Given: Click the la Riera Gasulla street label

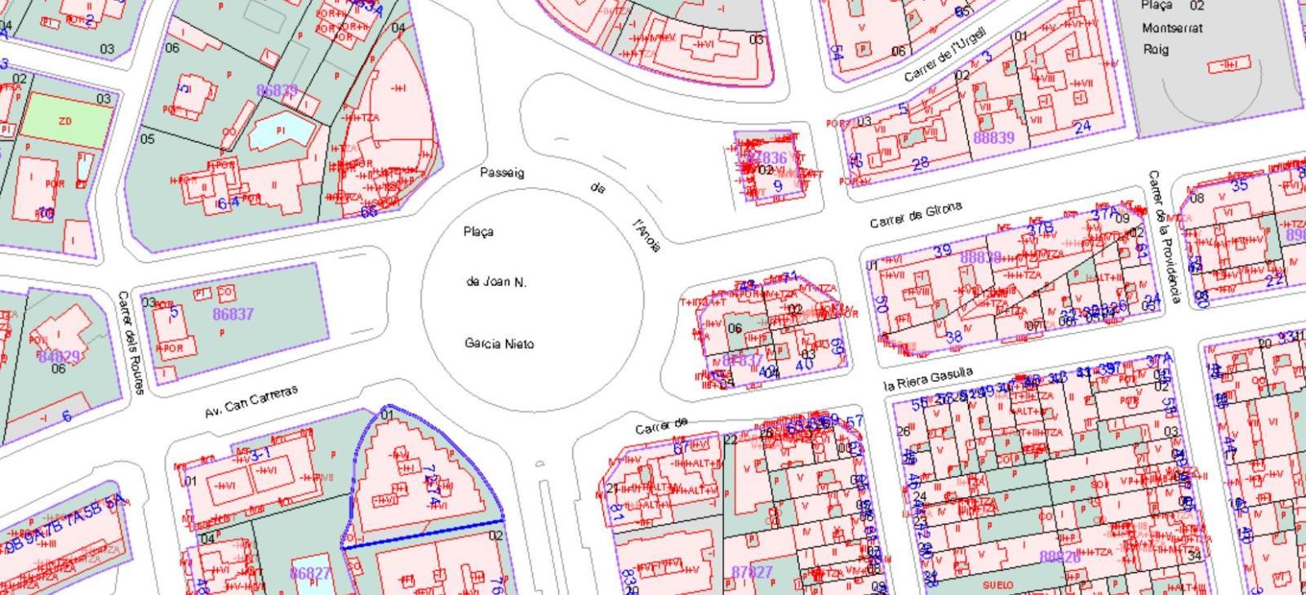Looking at the screenshot, I should coord(928,377).
